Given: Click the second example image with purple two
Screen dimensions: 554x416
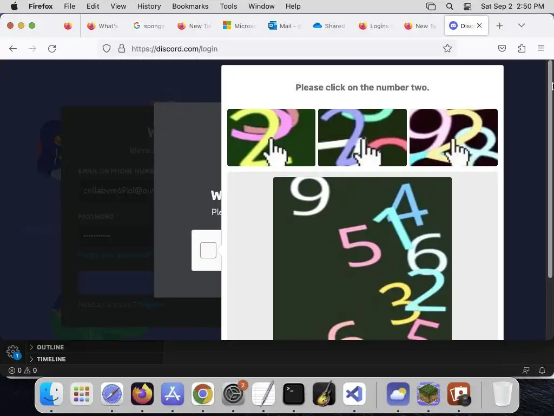Looking at the screenshot, I should click(362, 137).
